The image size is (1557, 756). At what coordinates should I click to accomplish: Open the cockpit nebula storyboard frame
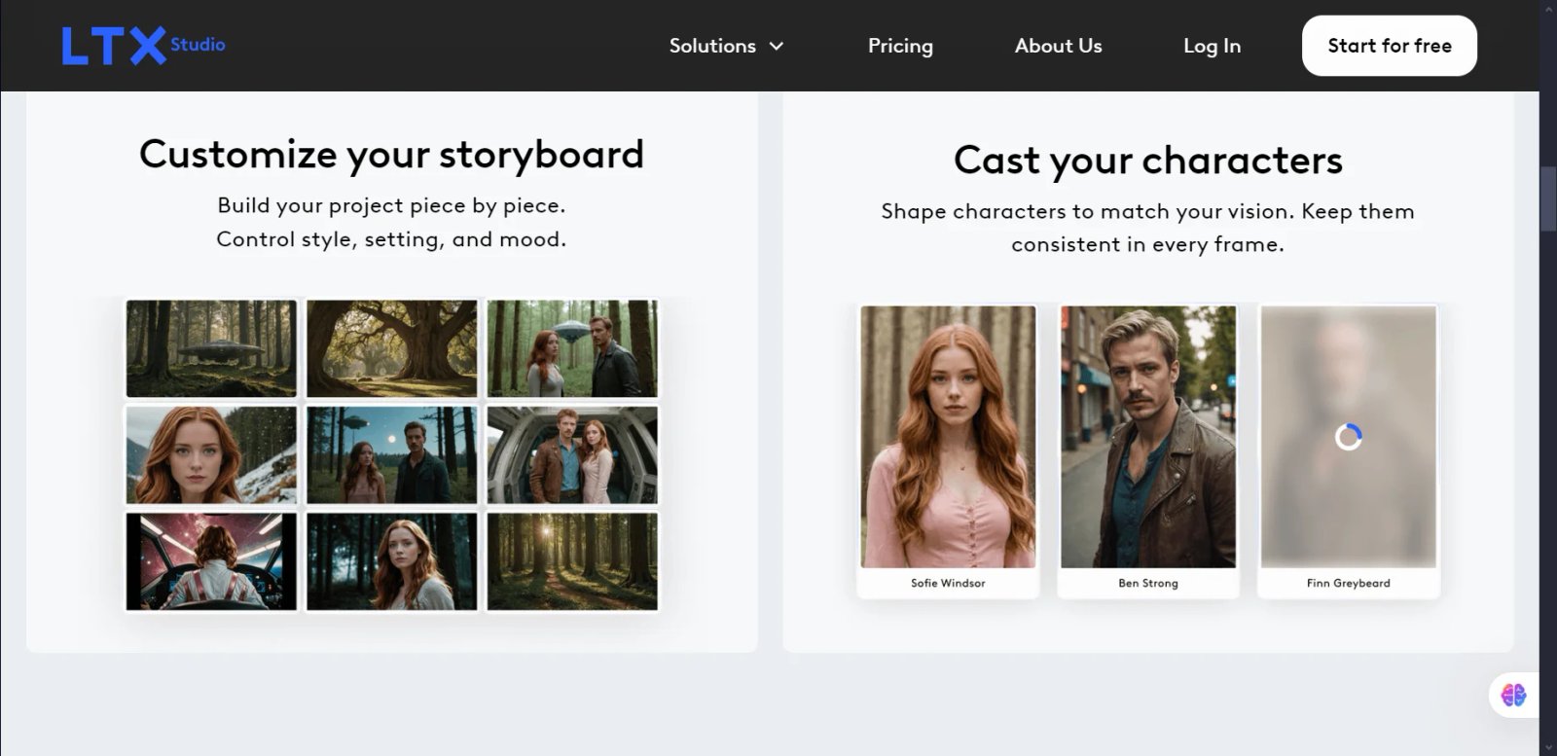[211, 561]
